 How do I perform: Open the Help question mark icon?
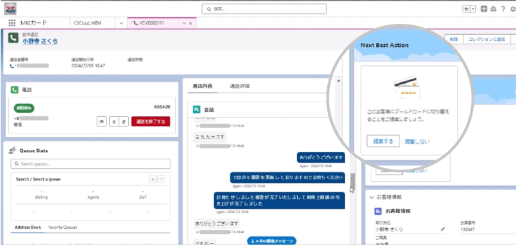click(x=503, y=10)
